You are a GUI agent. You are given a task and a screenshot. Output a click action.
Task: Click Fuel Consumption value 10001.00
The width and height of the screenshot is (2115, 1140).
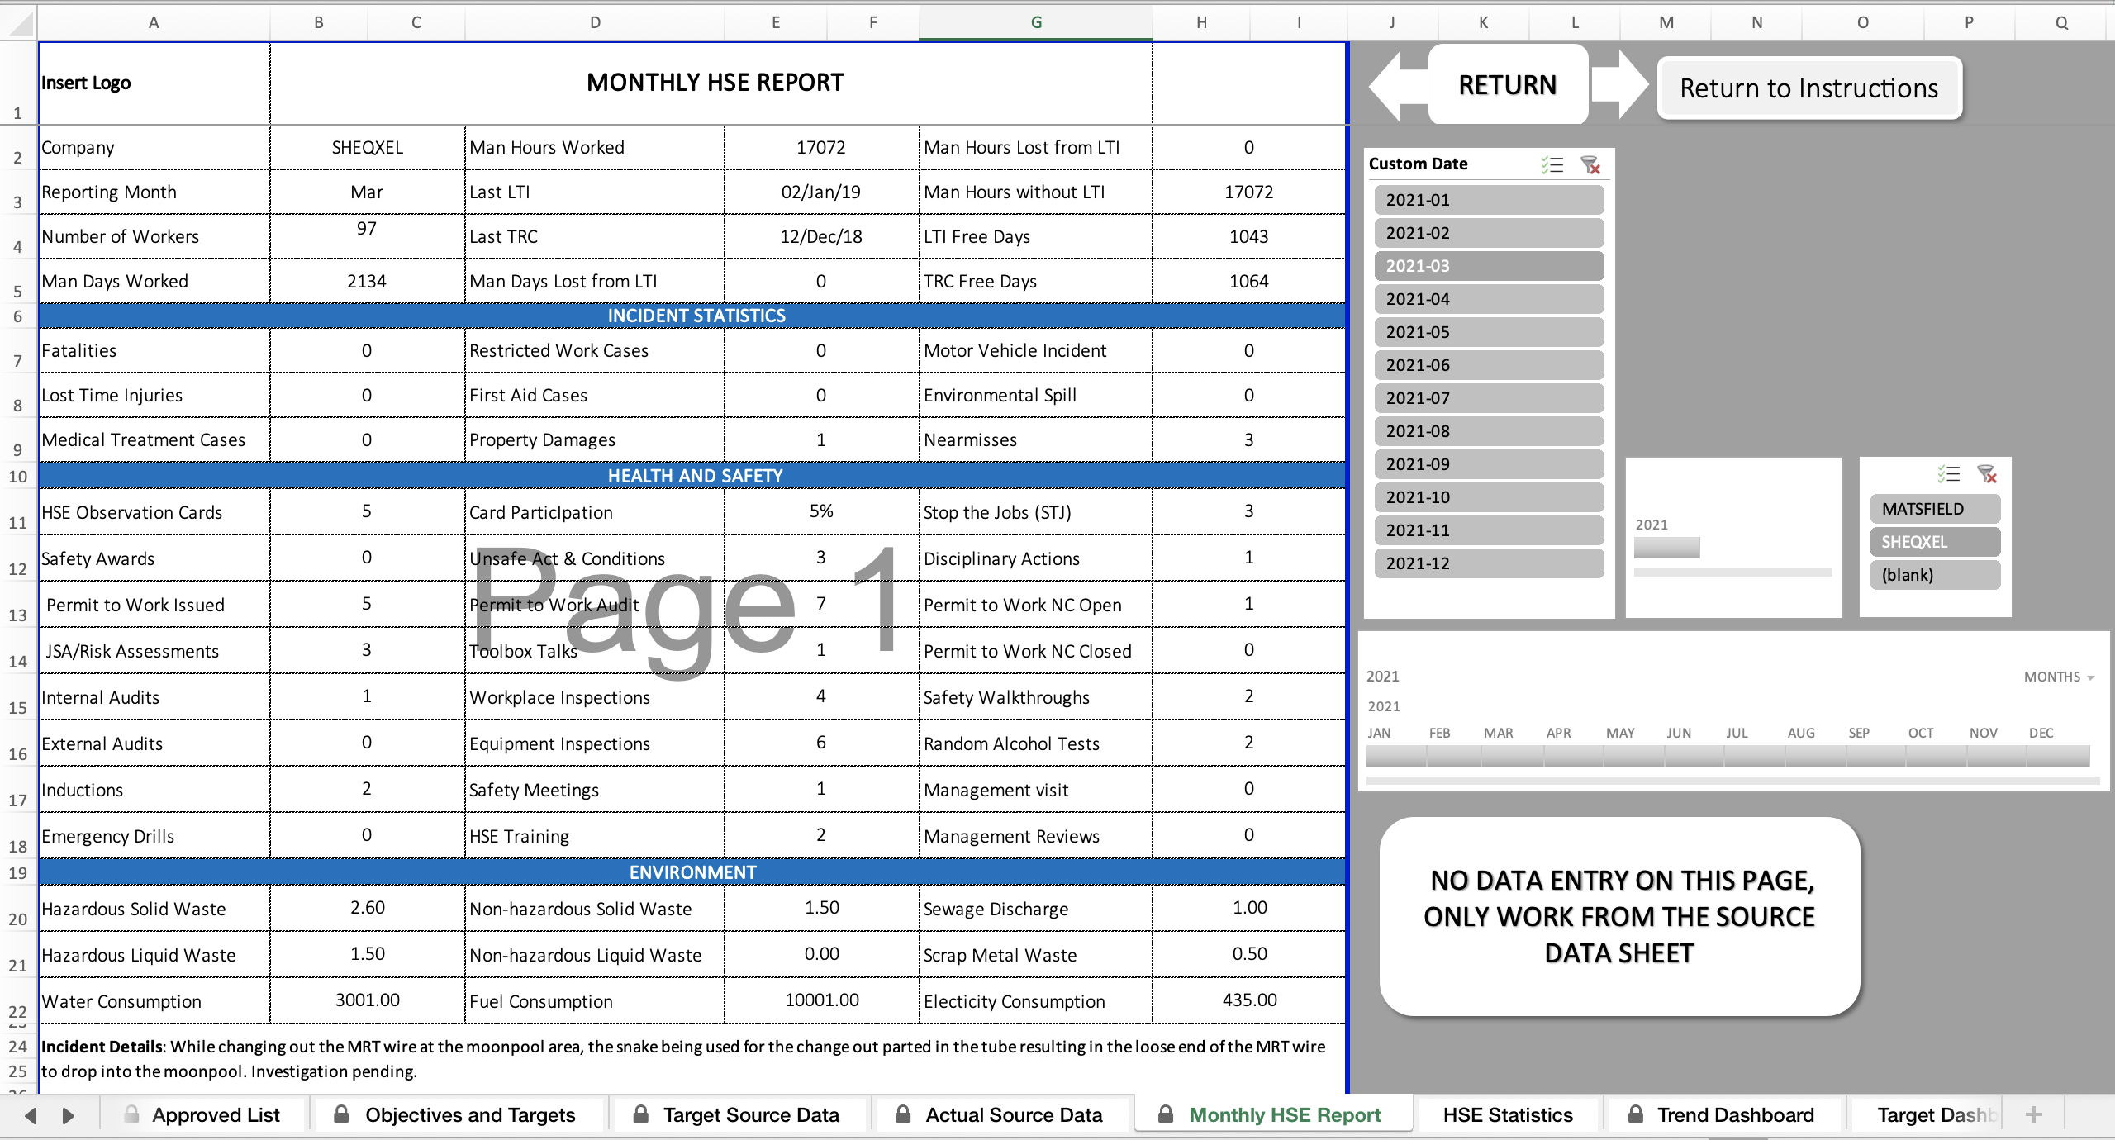pyautogui.click(x=821, y=1000)
